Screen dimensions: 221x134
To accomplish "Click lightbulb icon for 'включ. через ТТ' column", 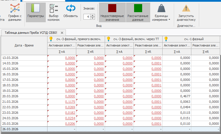I will tap(109, 39).
